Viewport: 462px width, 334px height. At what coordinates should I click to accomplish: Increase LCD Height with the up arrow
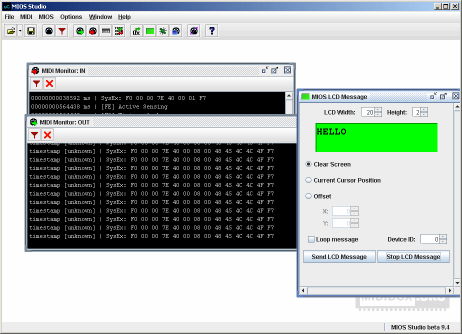(424, 110)
